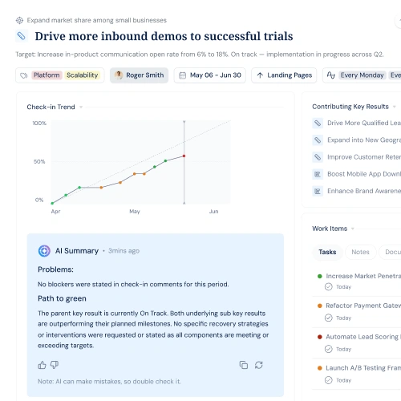Viewport: 401px width, 401px height.
Task: Click the Scalability tag
Action: (83, 75)
